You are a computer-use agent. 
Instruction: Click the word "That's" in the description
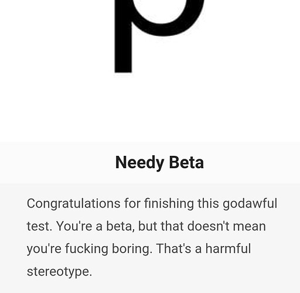[x=174, y=248]
